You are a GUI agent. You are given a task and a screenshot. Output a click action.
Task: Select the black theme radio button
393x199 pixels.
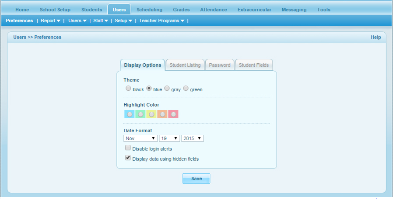coord(128,89)
